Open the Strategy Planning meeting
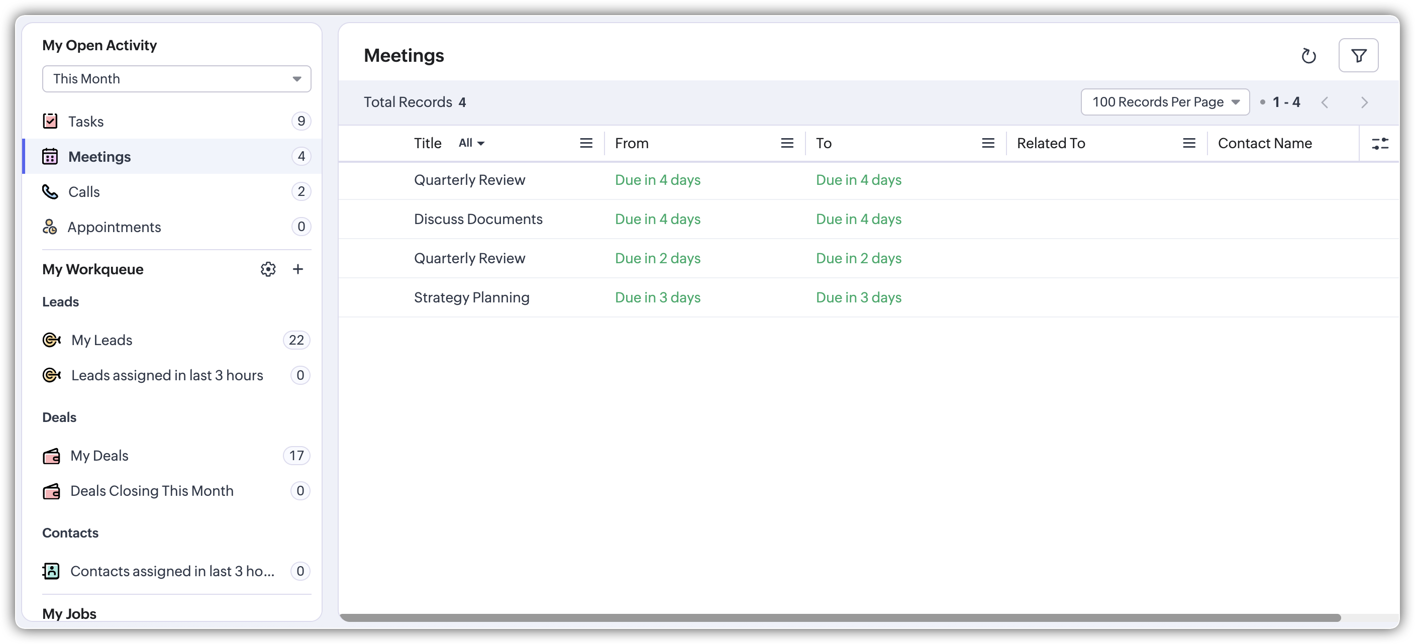This screenshot has height=644, width=1415. (x=471, y=297)
